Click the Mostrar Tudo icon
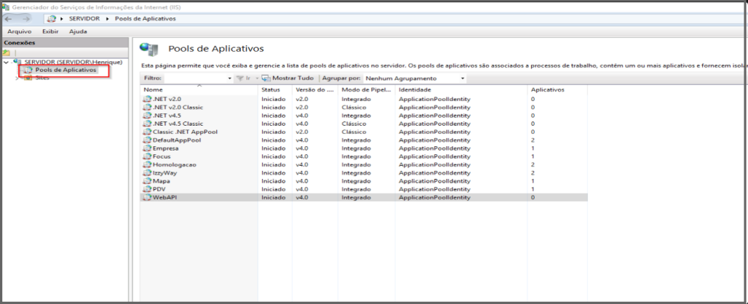The height and width of the screenshot is (304, 748). [266, 78]
